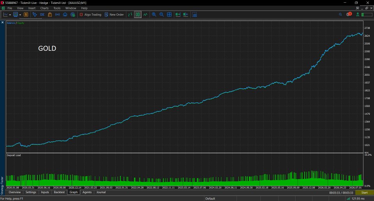Viewport: 374px width, 201px height.
Task: Click the 2020.01.08 date label
Action: click(12, 188)
